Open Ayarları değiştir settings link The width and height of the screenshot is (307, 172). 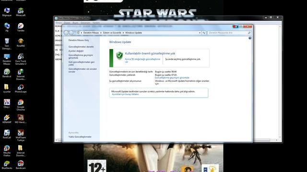(x=76, y=51)
